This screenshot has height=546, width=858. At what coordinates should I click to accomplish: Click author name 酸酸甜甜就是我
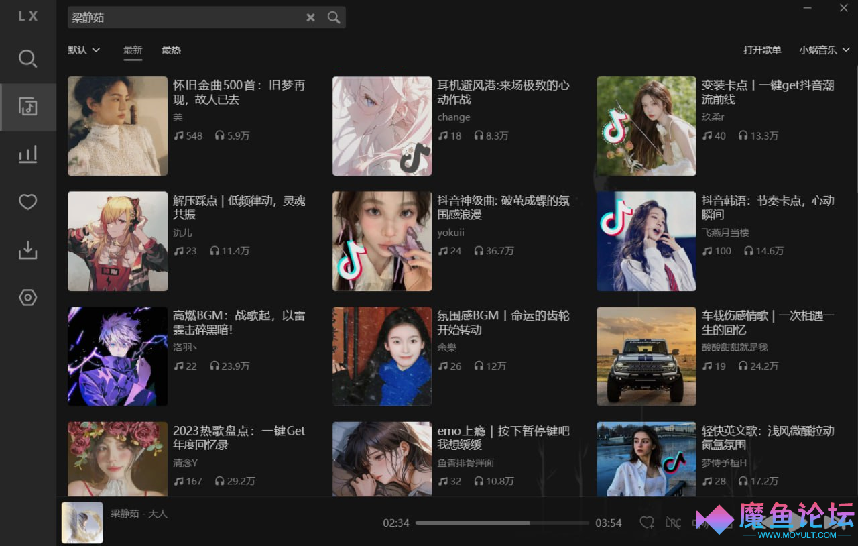735,347
